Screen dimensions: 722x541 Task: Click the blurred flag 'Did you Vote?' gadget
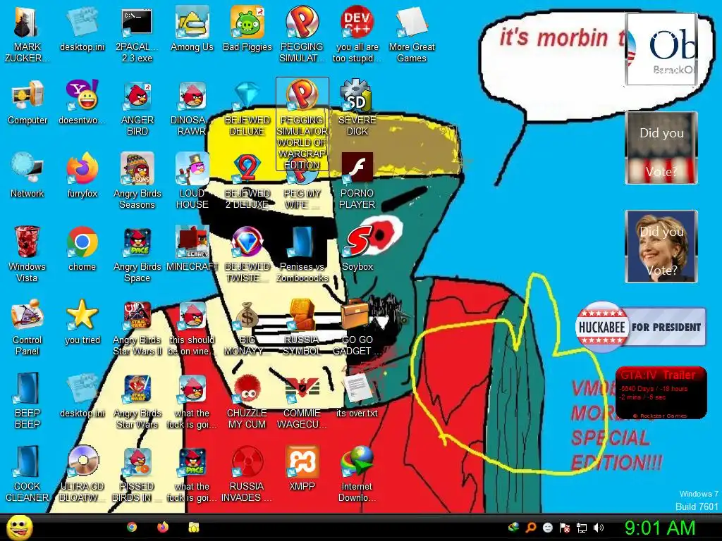click(x=661, y=148)
